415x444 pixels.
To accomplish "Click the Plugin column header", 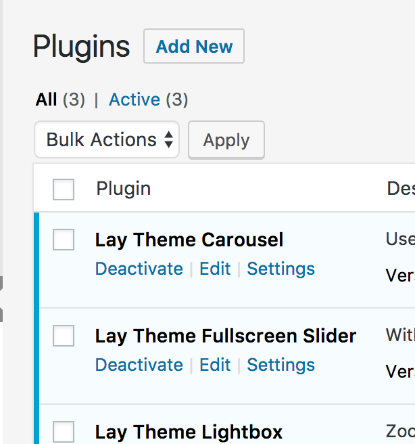I will [x=124, y=189].
